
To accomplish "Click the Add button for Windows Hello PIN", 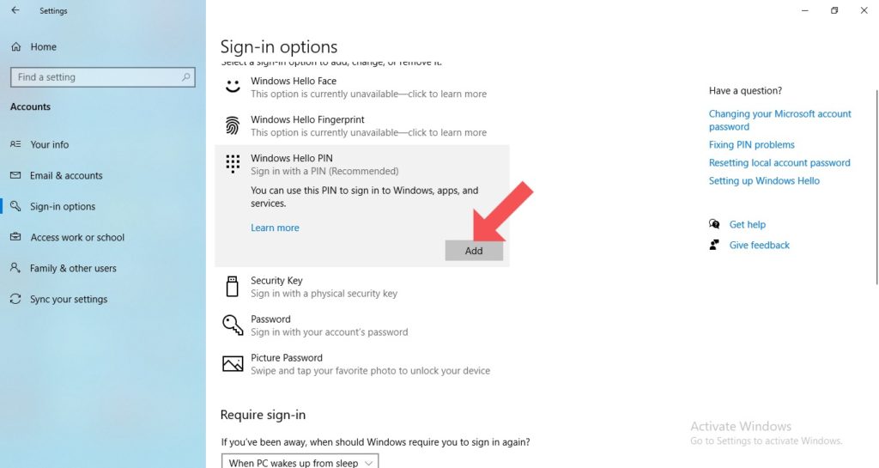I will [x=474, y=251].
